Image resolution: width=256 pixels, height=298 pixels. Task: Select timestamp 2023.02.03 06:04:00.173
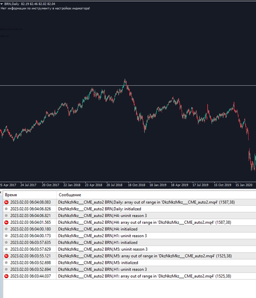tap(31, 236)
